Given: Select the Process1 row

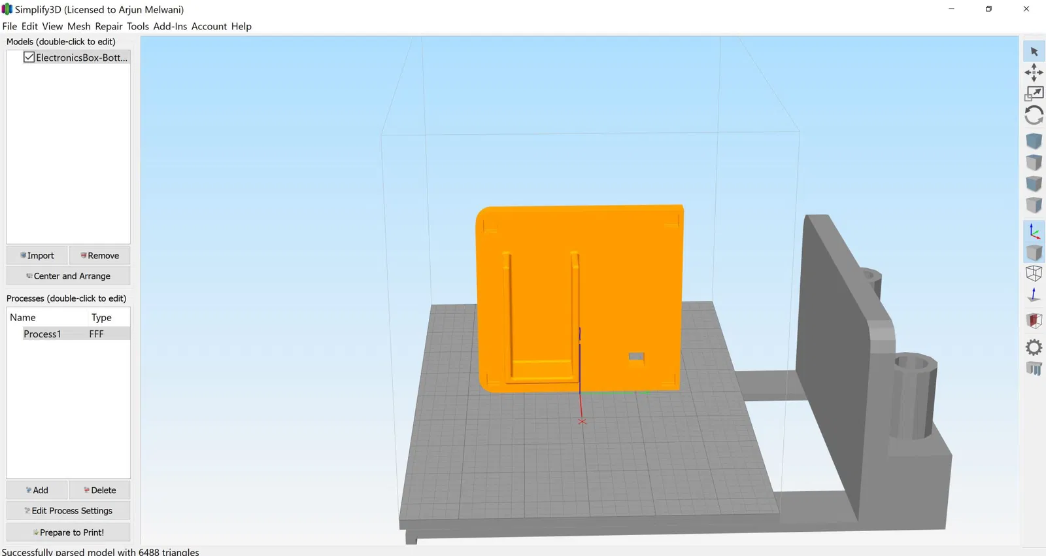Looking at the screenshot, I should 76,334.
